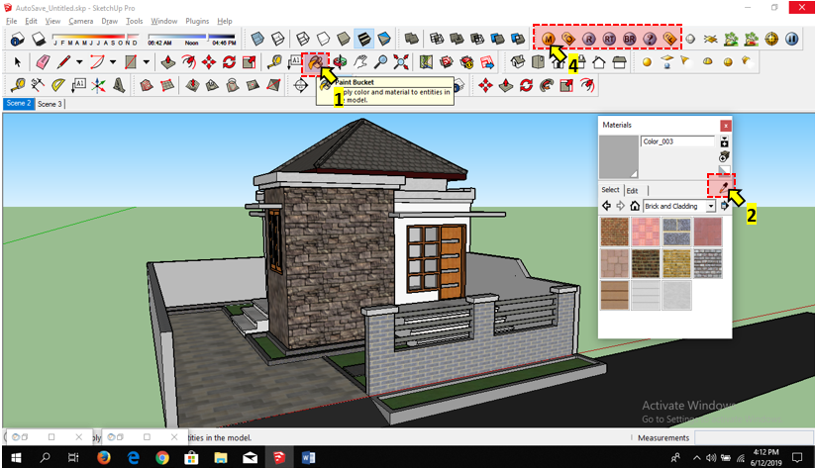Viewport: 815px width, 468px height.
Task: Click the Sample Paint eyedropper in Materials
Action: tap(724, 185)
